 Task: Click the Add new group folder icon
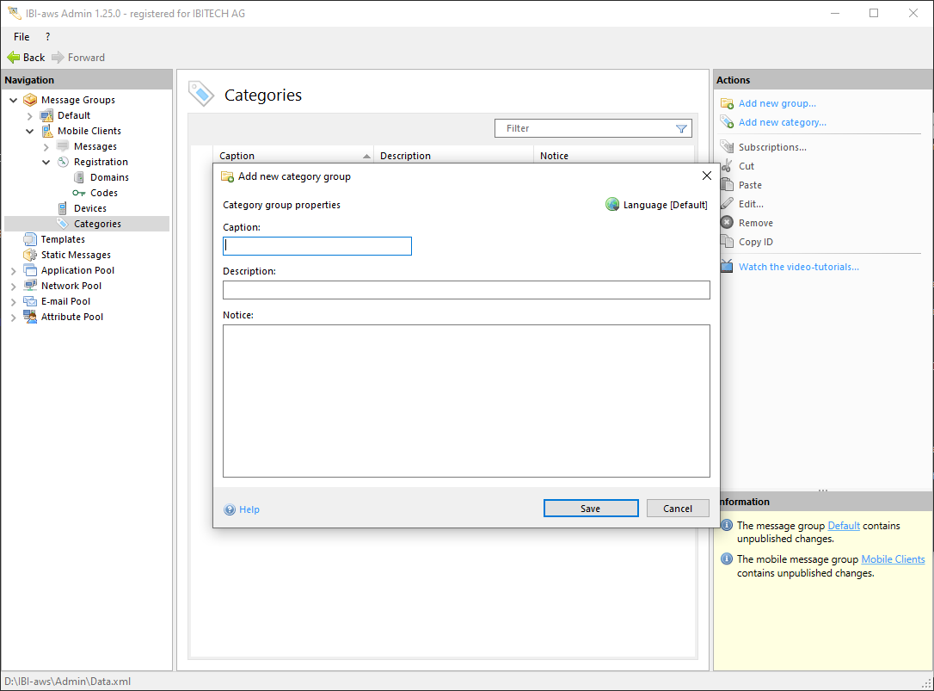coord(727,103)
